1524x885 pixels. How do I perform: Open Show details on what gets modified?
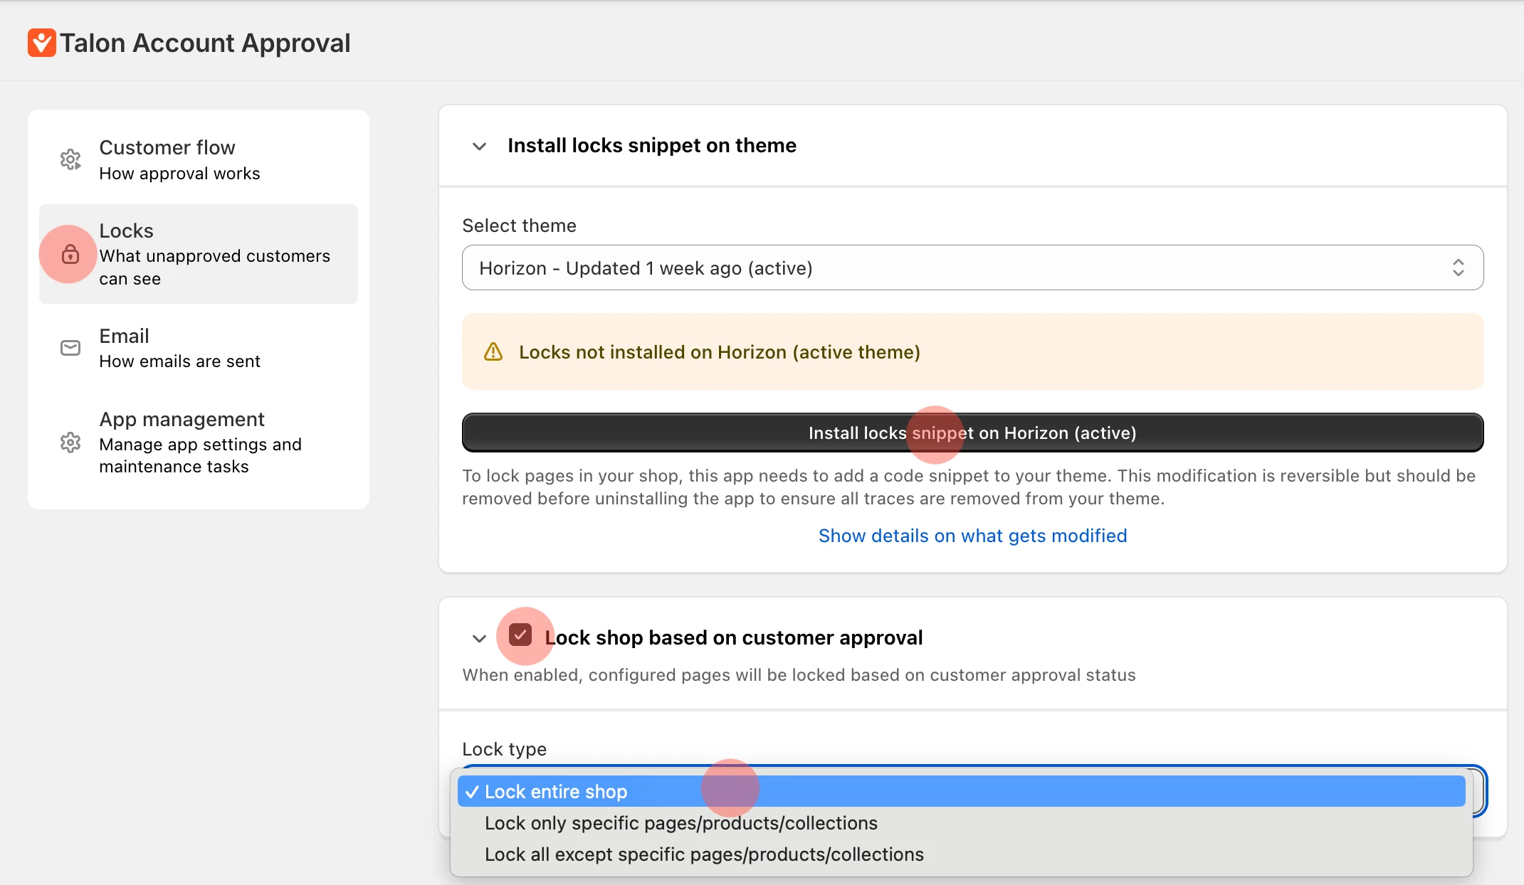point(972,536)
